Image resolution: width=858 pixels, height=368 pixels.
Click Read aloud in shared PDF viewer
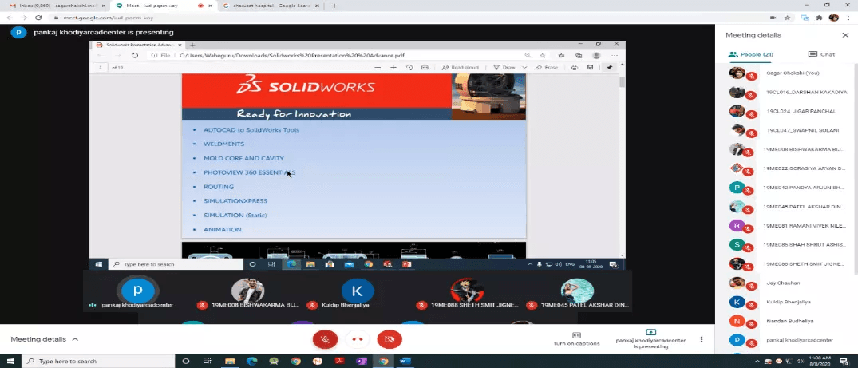click(461, 67)
